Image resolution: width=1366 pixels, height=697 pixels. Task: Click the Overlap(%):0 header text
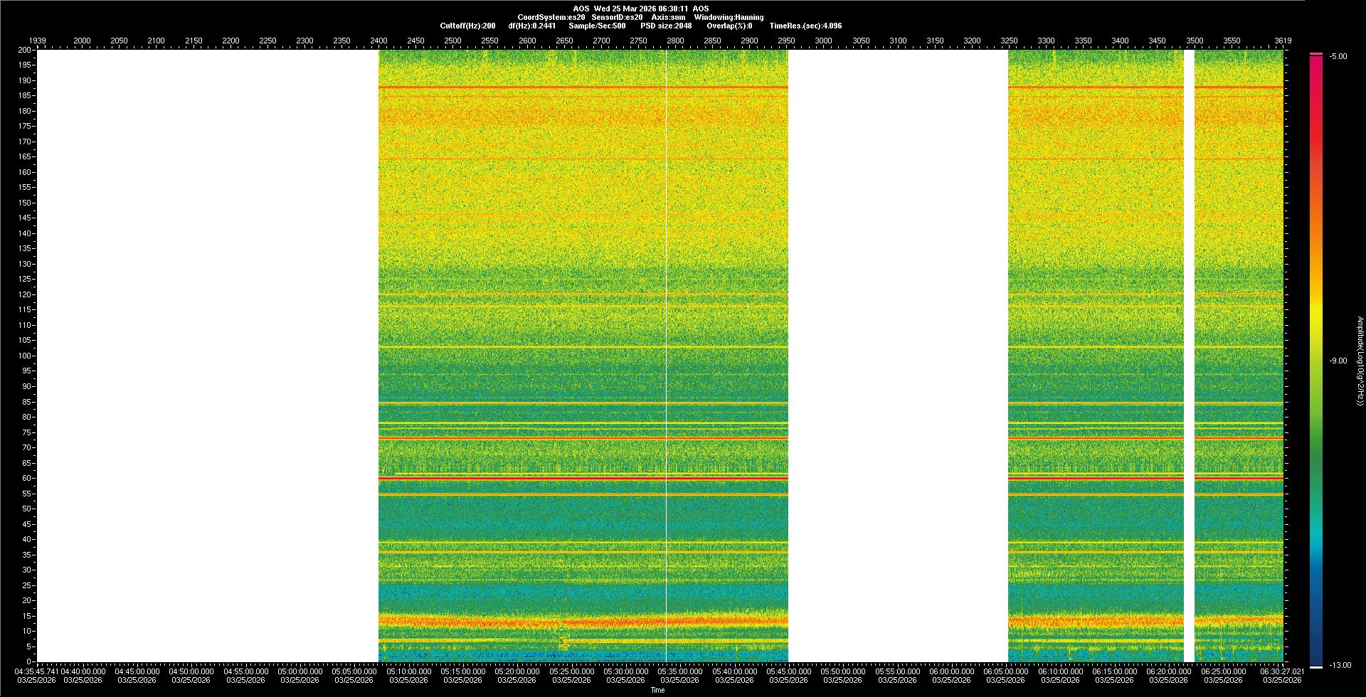click(x=729, y=26)
